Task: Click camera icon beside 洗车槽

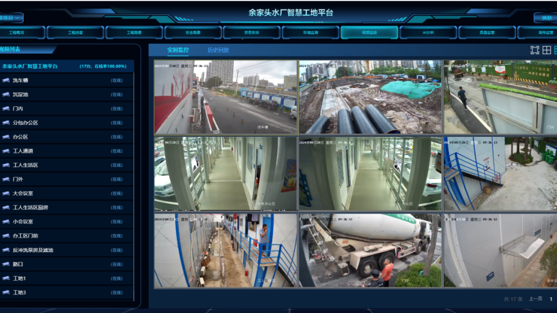Action: point(6,81)
